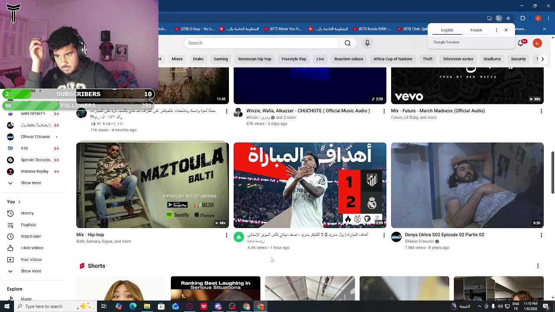Filter by Stadiums chip
This screenshot has width=555, height=312.
coord(492,59)
